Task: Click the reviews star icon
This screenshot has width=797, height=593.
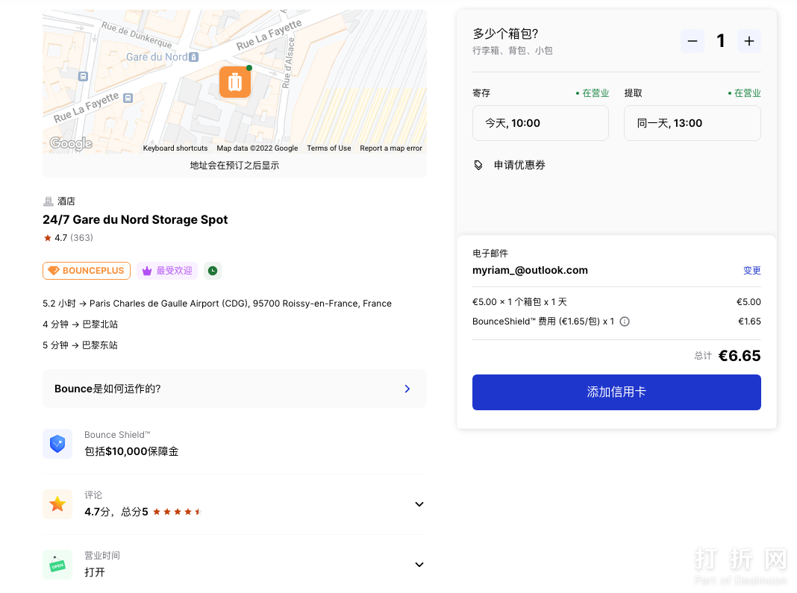Action: 57,504
